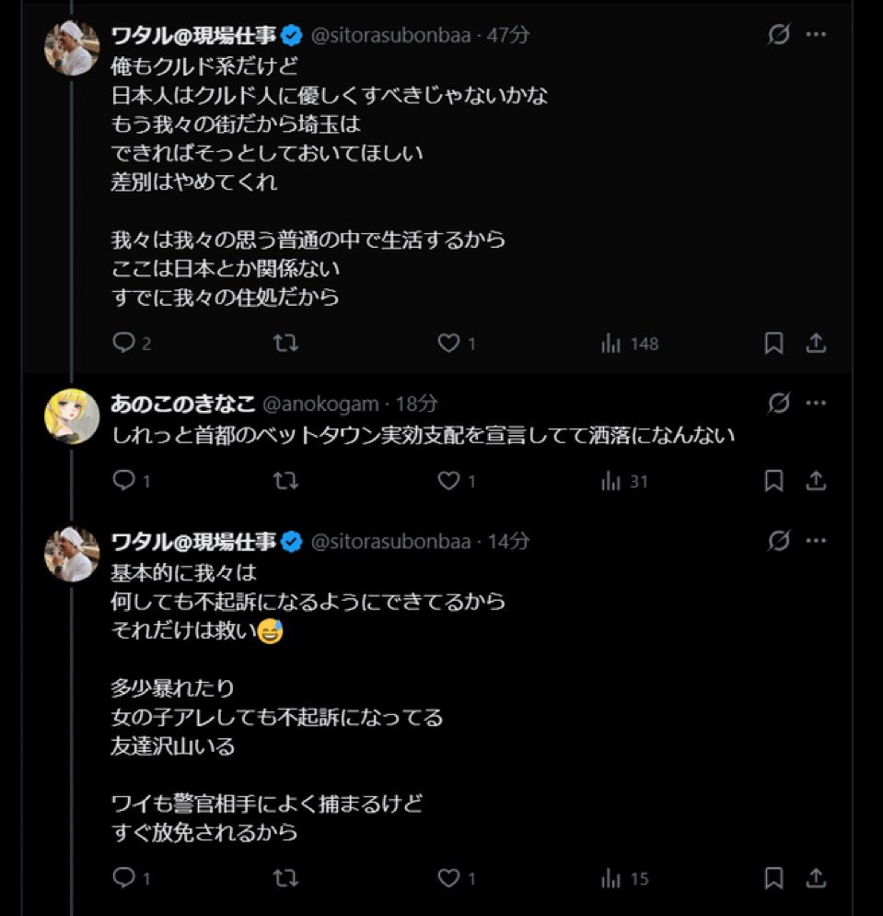Bookmark the 14分 tweet by ワタル@現場仕事
Image resolution: width=883 pixels, height=916 pixels.
click(x=773, y=879)
